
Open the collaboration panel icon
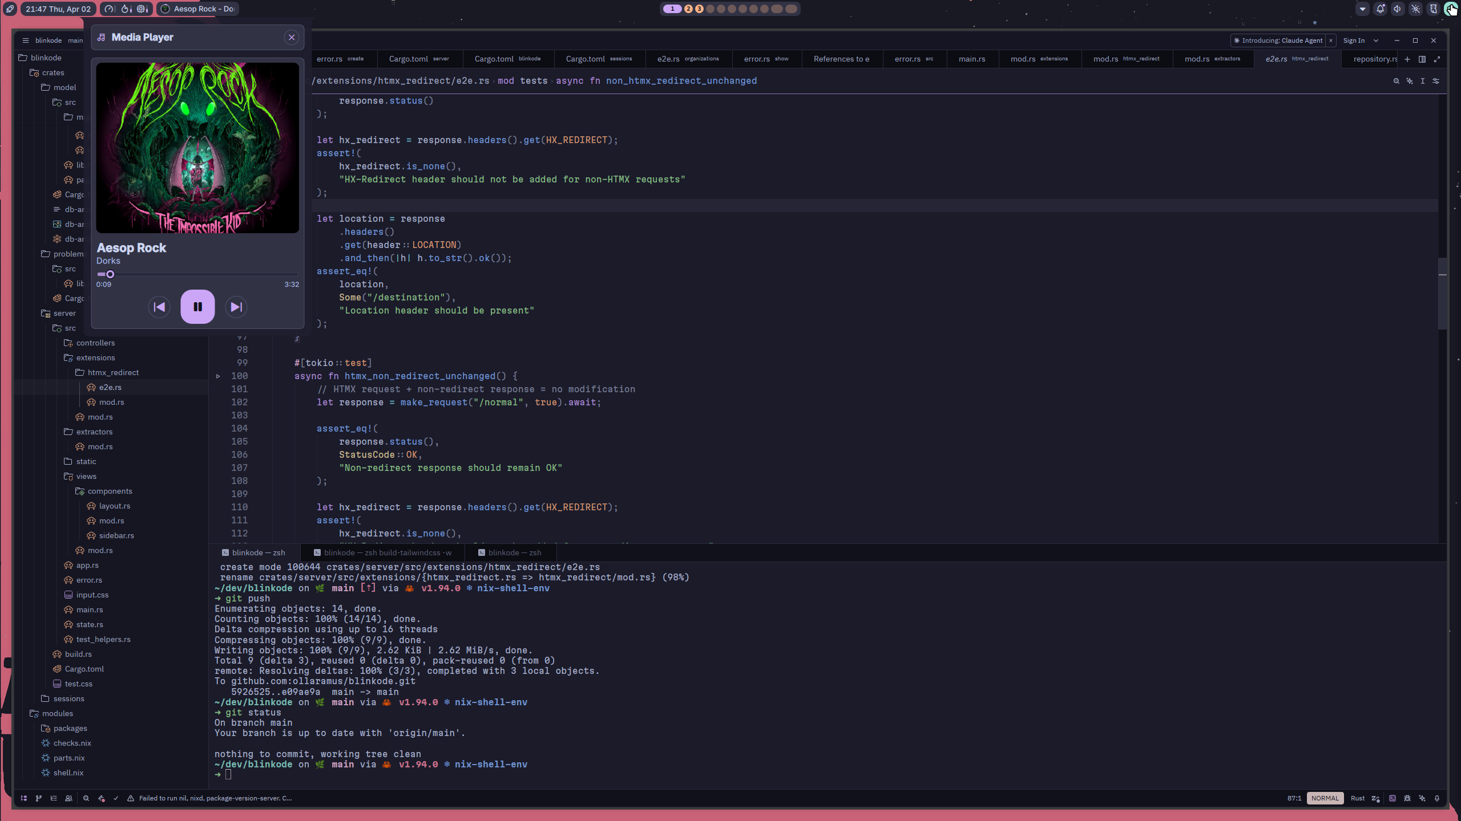click(x=68, y=798)
